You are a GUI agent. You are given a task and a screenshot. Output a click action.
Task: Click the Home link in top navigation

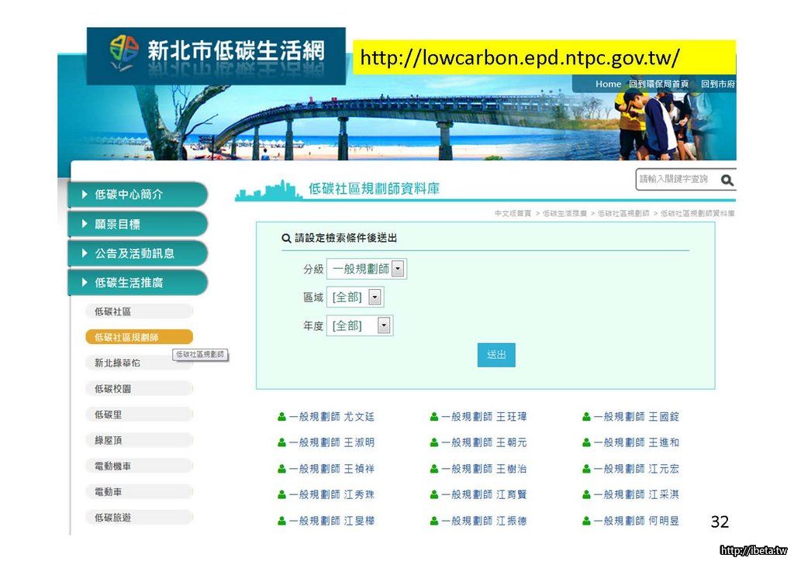[x=608, y=84]
